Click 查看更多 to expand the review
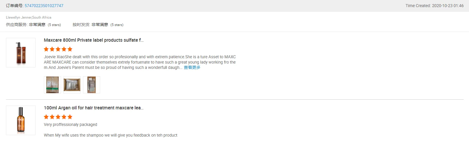This screenshot has width=469, height=149. coord(192,67)
